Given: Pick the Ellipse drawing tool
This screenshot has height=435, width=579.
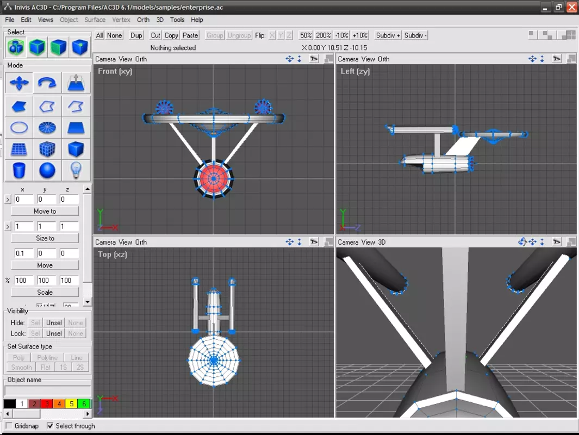Looking at the screenshot, I should [19, 128].
